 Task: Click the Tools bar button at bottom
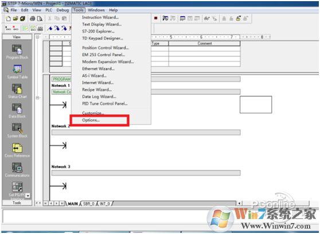click(x=17, y=203)
